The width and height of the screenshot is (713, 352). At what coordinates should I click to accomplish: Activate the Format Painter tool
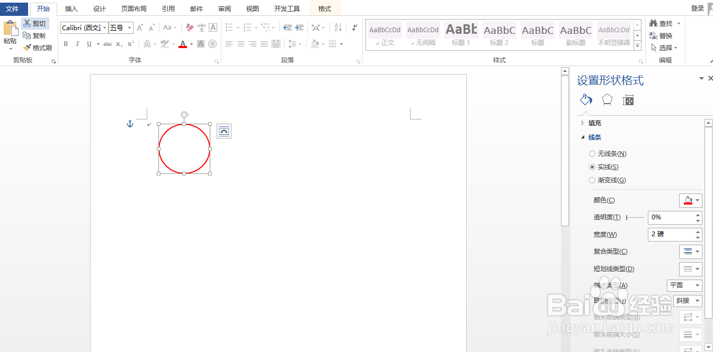(38, 48)
